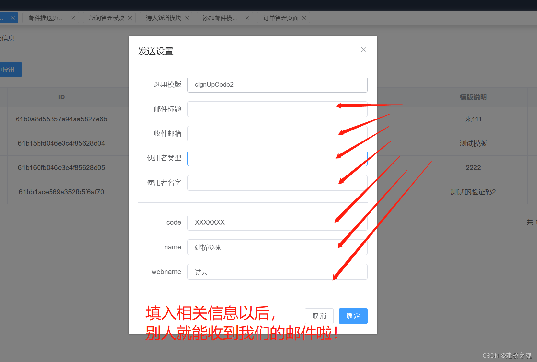Viewport: 537px width, 362px height.
Task: Click the ID column header
Action: [62, 97]
